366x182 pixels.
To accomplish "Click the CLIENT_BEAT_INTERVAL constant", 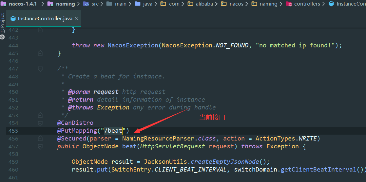I will tap(191, 170).
